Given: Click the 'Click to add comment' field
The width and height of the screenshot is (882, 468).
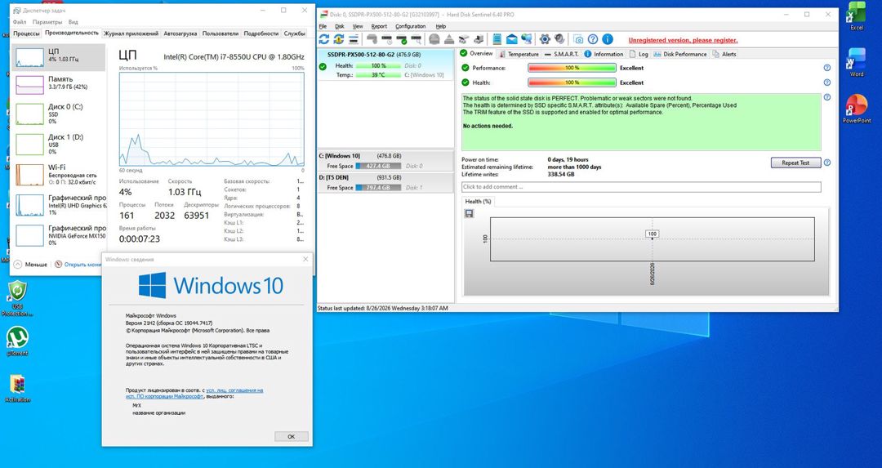Looking at the screenshot, I should (x=641, y=187).
